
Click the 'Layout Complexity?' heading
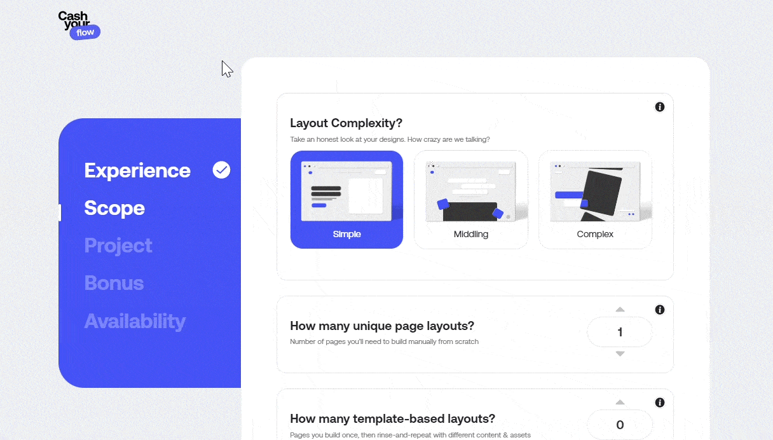(346, 123)
